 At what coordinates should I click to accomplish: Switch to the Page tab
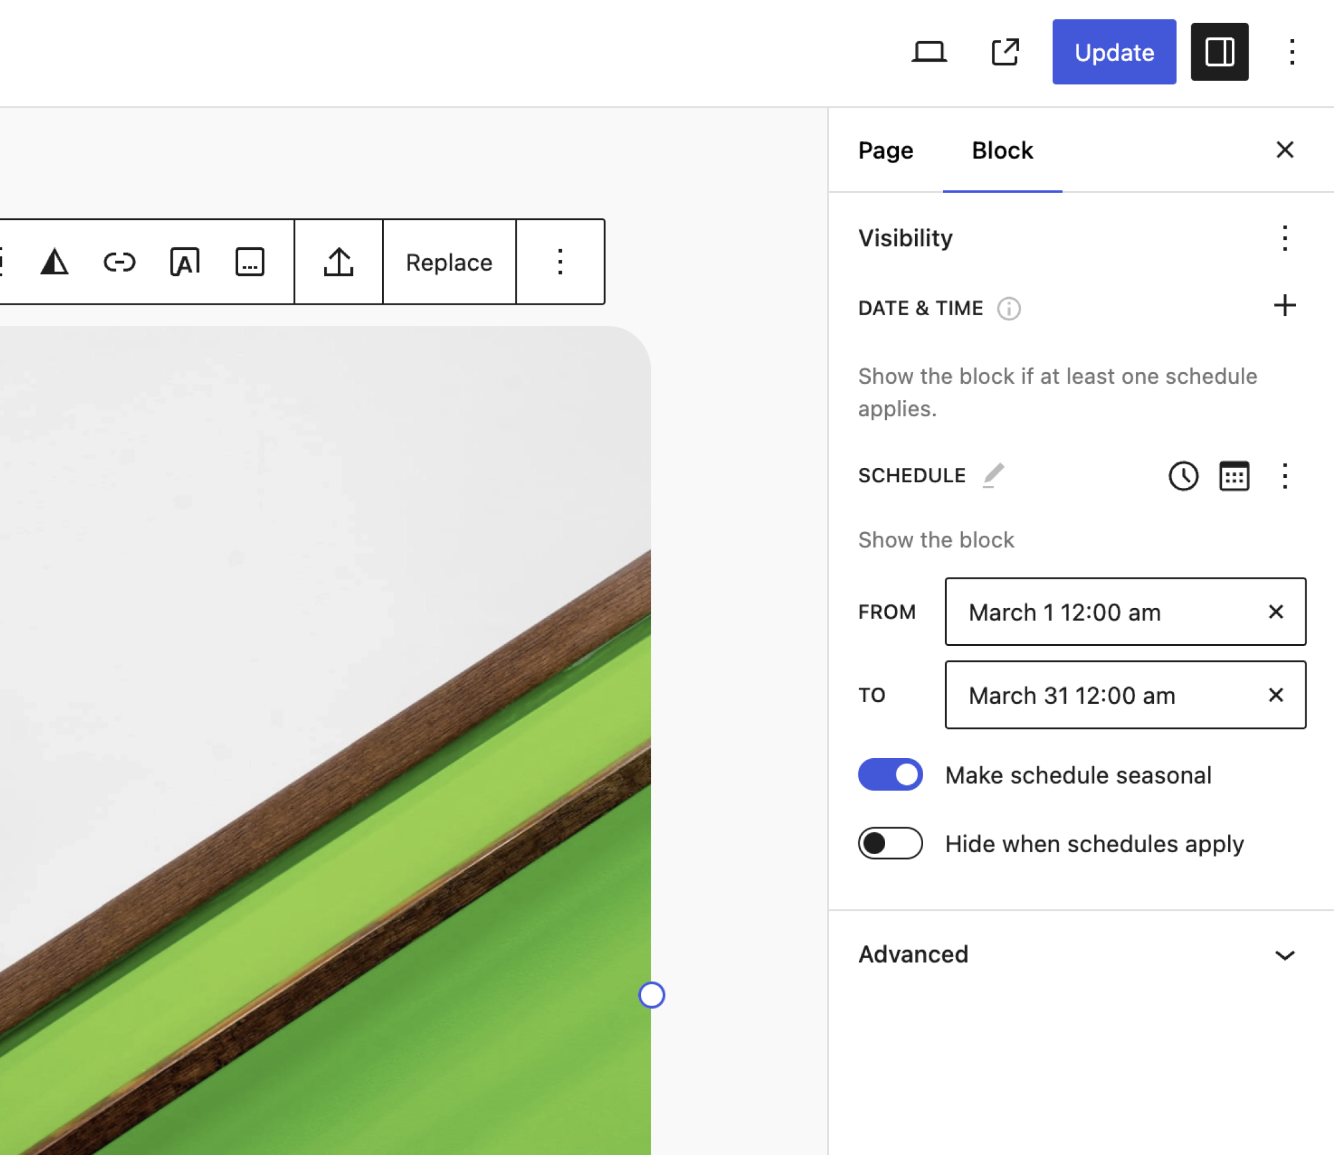(x=885, y=150)
